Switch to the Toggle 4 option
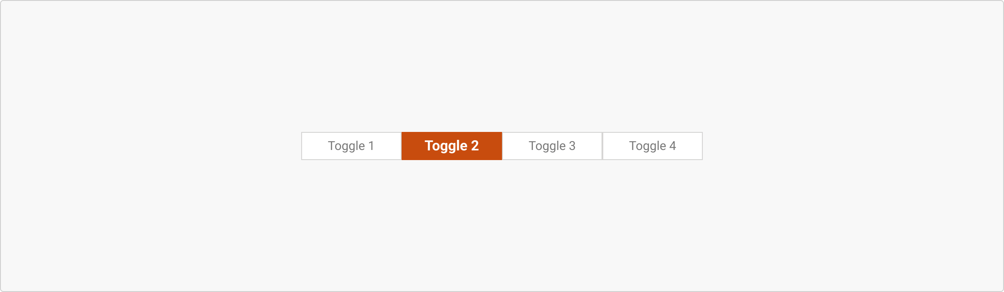 tap(653, 146)
